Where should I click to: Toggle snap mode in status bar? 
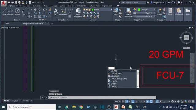tap(127, 101)
